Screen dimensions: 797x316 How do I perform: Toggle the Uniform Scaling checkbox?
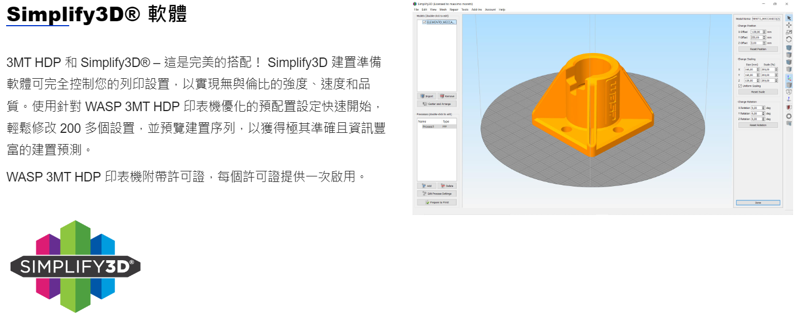[x=740, y=85]
